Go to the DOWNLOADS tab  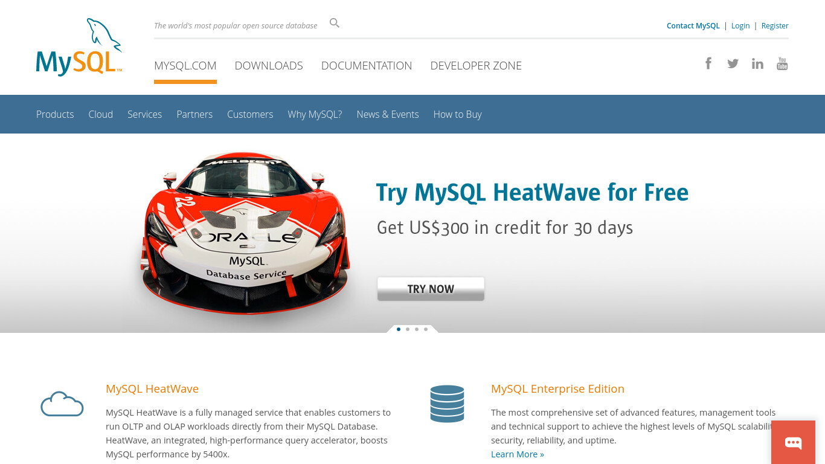(269, 65)
